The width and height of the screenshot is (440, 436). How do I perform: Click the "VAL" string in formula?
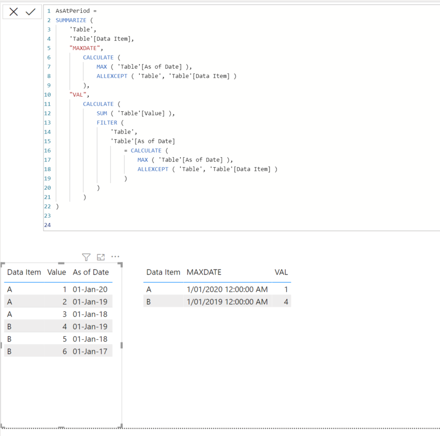(78, 95)
